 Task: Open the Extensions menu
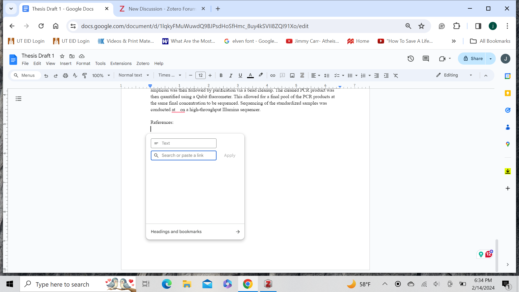pyautogui.click(x=121, y=63)
